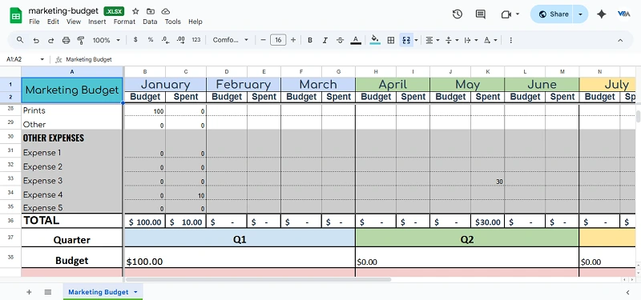Open the text color picker
Image resolution: width=641 pixels, height=300 pixels.
click(356, 40)
